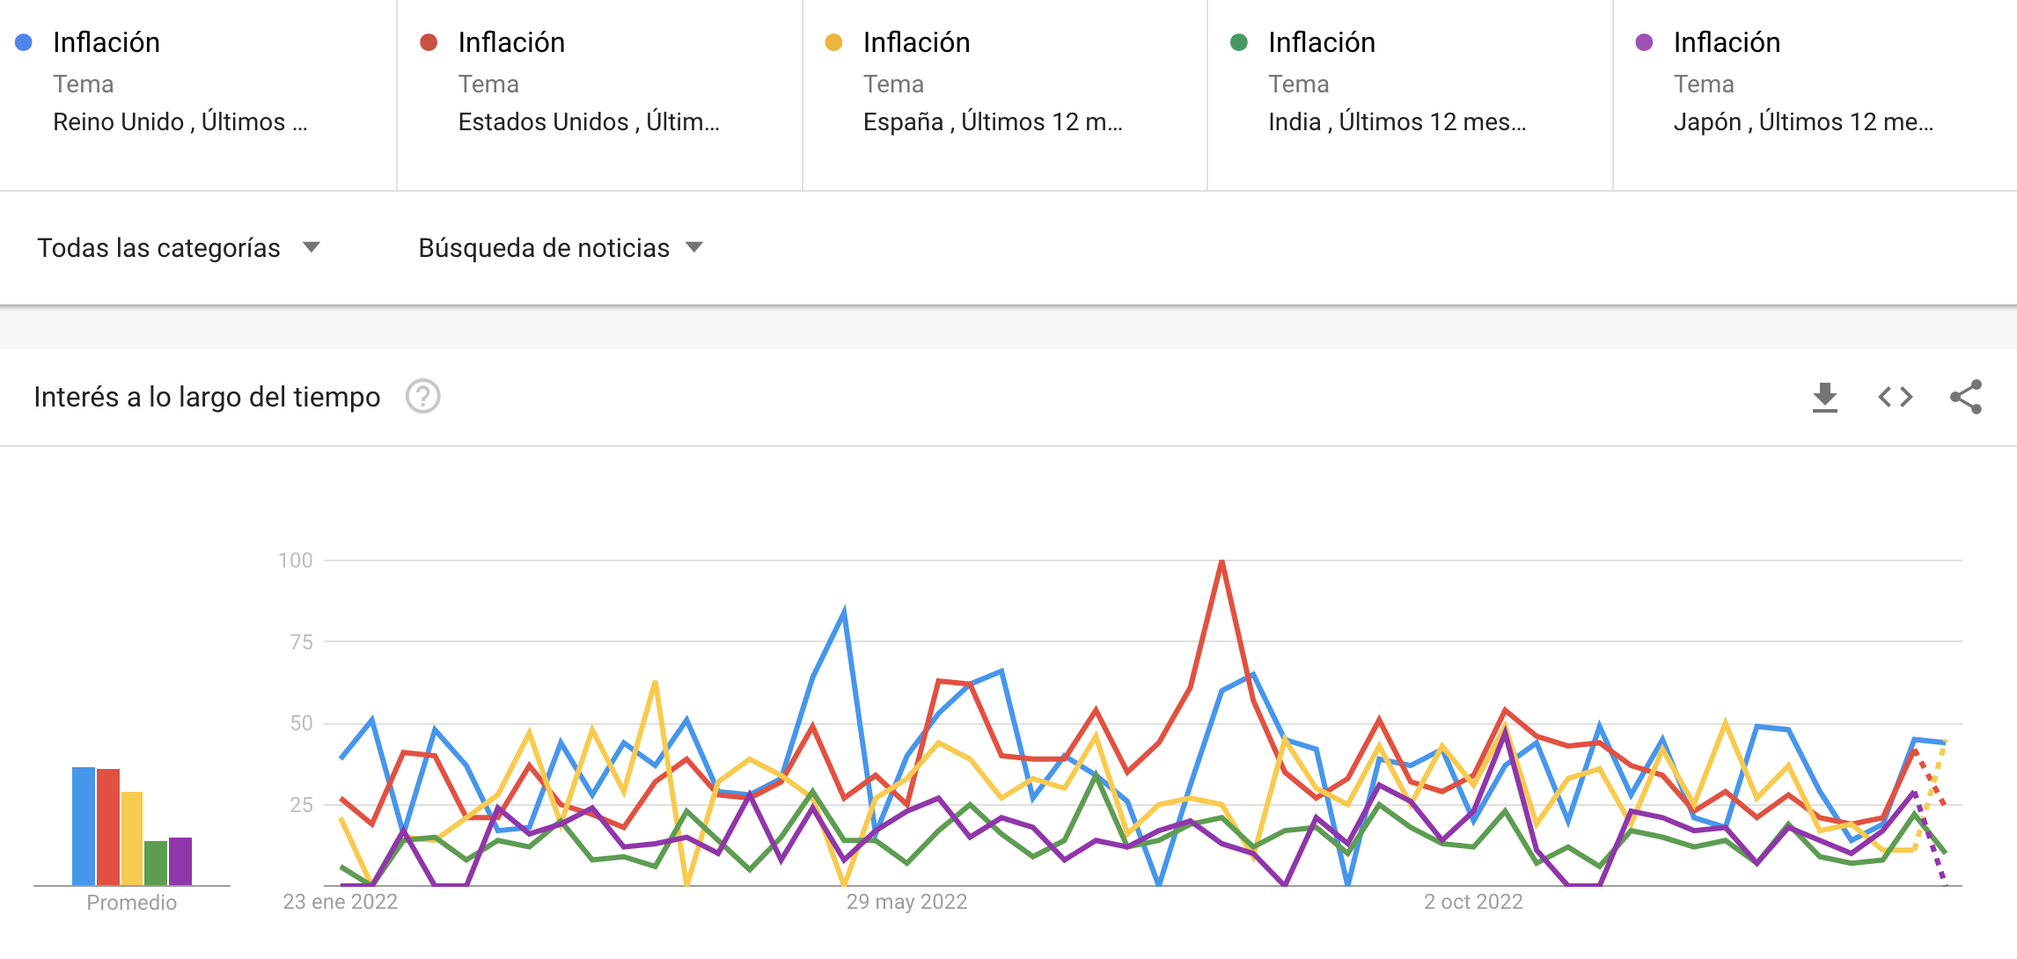Click the yellow dot for España

tap(833, 42)
